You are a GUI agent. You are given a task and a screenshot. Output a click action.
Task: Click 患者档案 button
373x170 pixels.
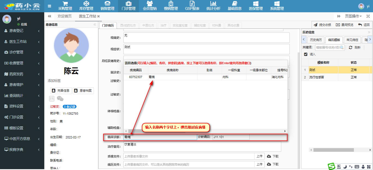(x=83, y=91)
